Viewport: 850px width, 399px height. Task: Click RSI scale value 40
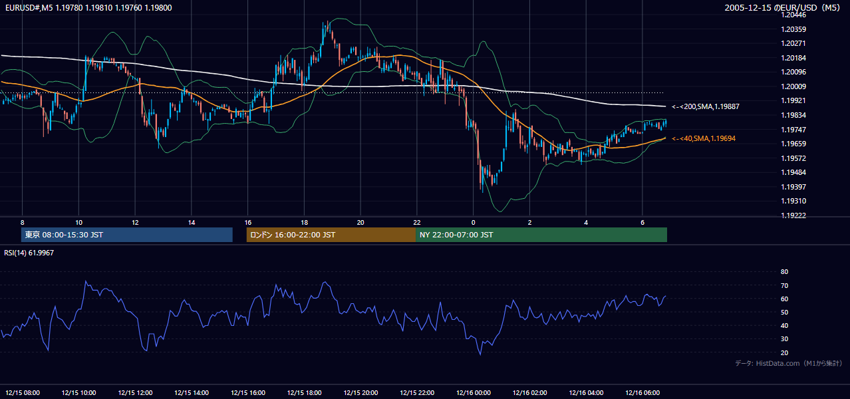click(784, 325)
